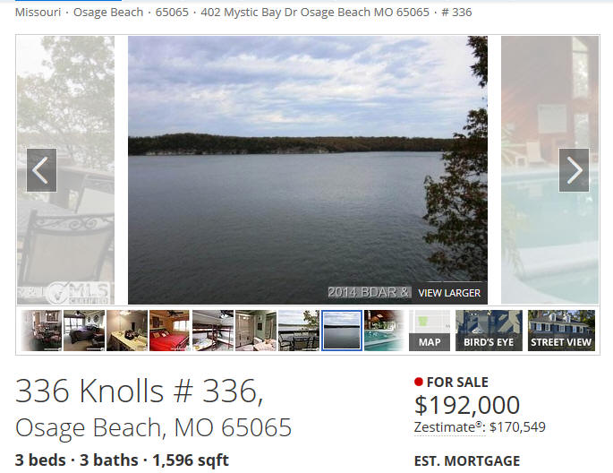Open the BIRD'S EYE view thumbnail

[x=489, y=331]
